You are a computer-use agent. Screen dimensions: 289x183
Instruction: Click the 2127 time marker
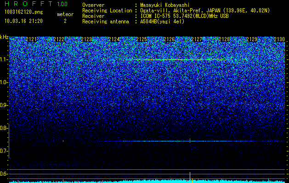[197, 39]
